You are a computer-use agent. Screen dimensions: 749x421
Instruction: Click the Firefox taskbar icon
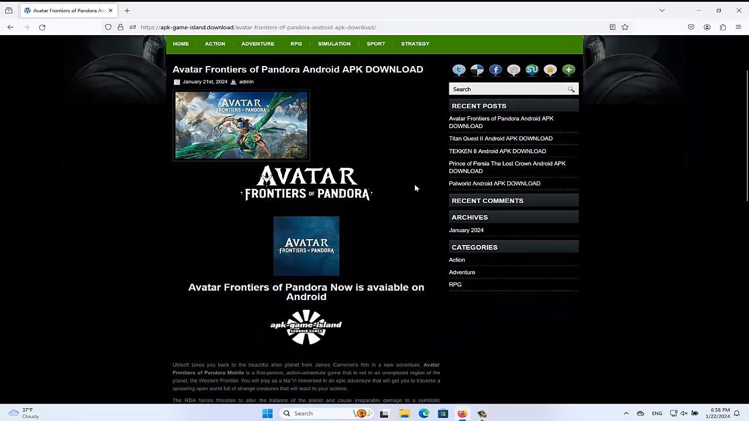(x=462, y=413)
